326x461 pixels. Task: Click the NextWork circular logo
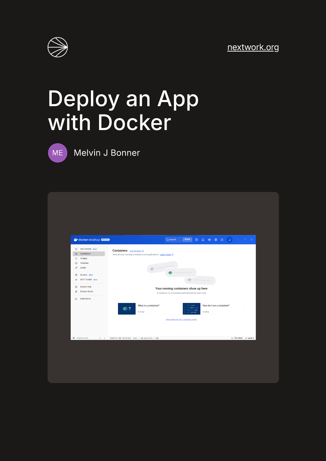(57, 47)
